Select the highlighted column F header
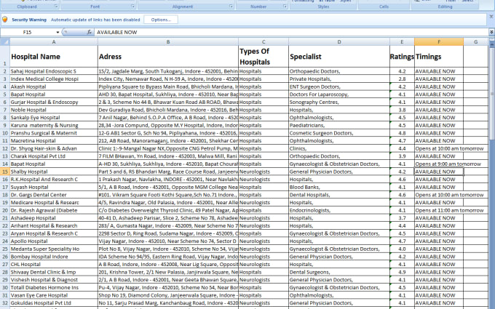 click(439, 41)
